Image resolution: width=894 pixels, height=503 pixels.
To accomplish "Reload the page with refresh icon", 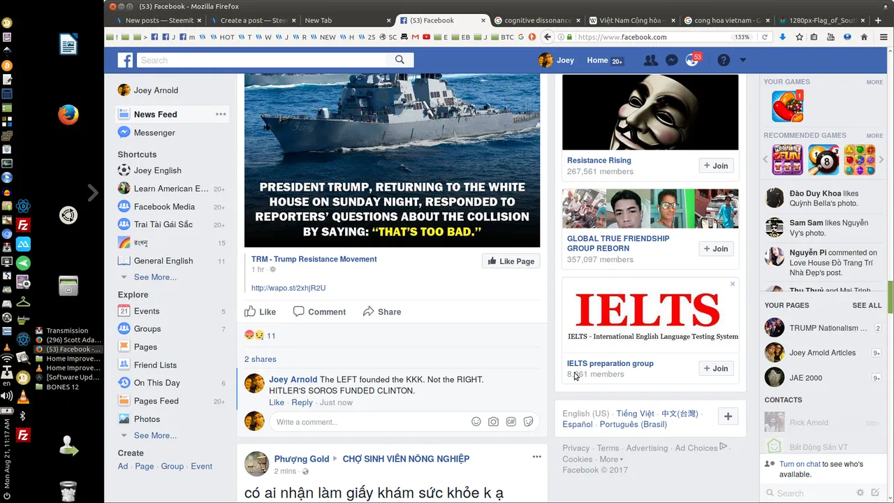I will pos(765,37).
